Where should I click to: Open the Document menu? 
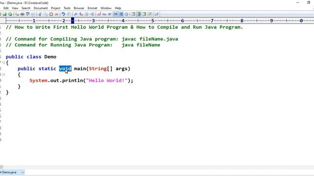tap(41, 8)
